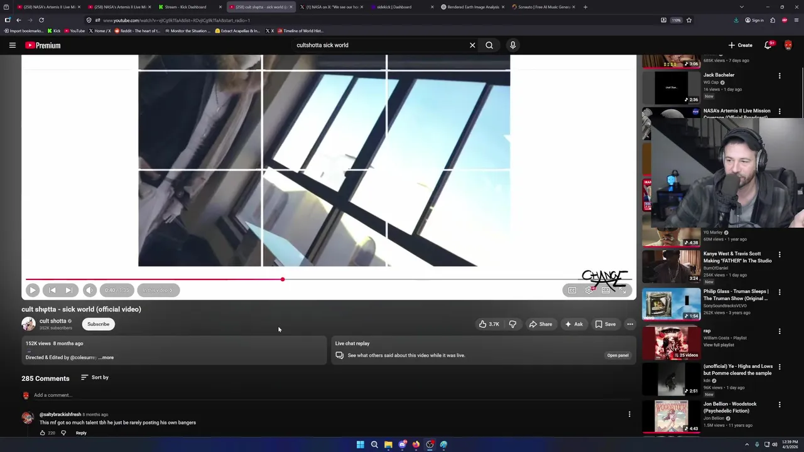Open the YouTube guide hamburger menu
Viewport: 804px width, 452px height.
pyautogui.click(x=12, y=45)
